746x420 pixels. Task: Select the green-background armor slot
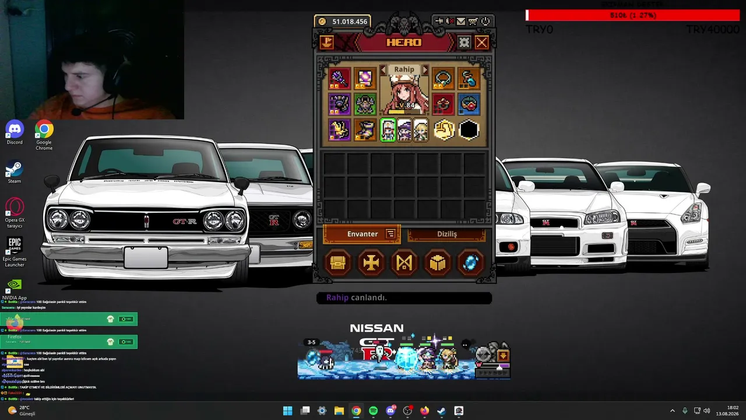point(365,104)
